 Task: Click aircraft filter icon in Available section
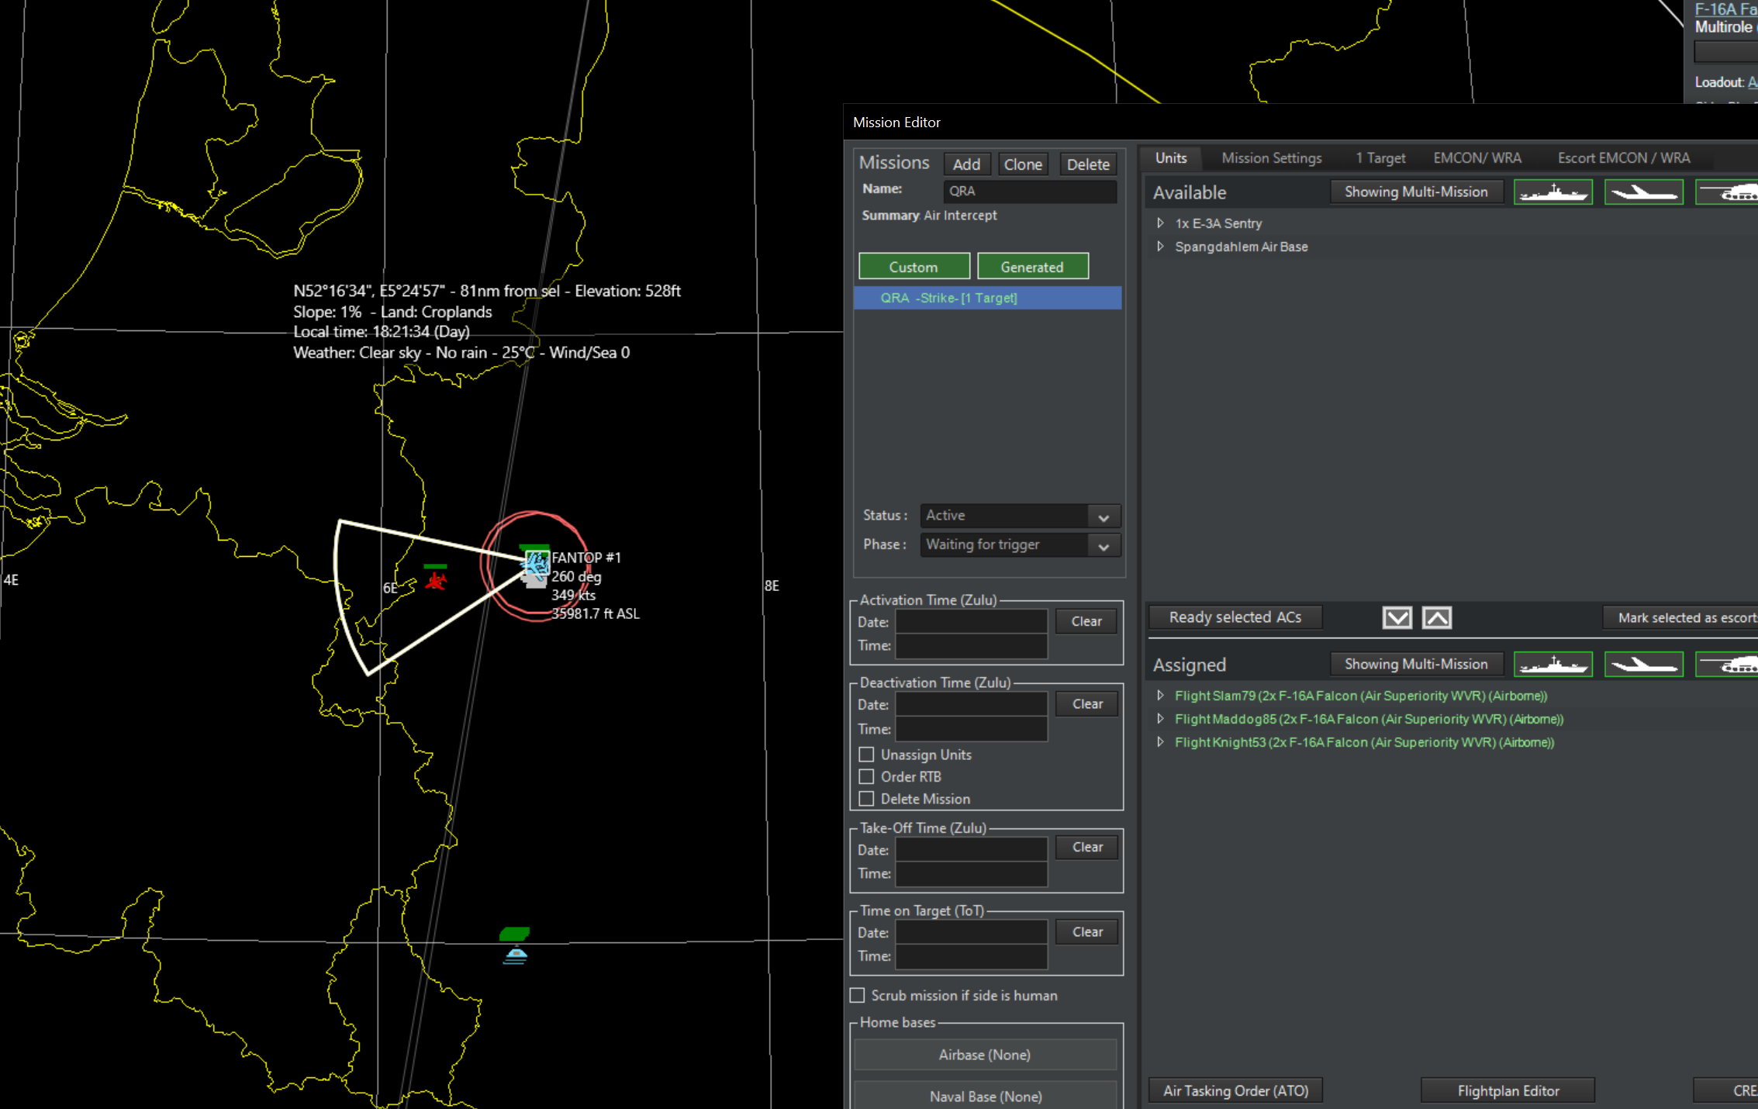click(x=1643, y=192)
